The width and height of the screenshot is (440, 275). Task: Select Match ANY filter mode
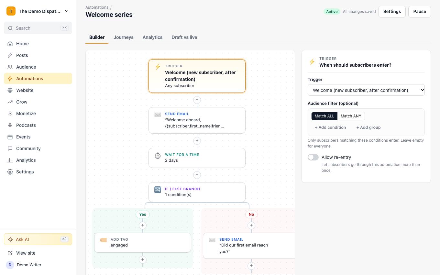(x=351, y=116)
